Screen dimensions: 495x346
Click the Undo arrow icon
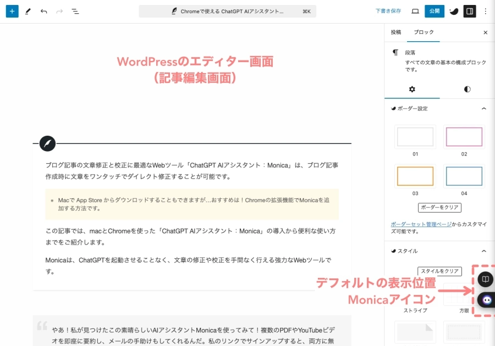click(x=44, y=11)
